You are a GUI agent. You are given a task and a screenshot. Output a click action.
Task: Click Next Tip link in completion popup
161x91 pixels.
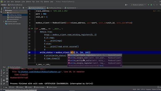pyautogui.click(x=101, y=66)
